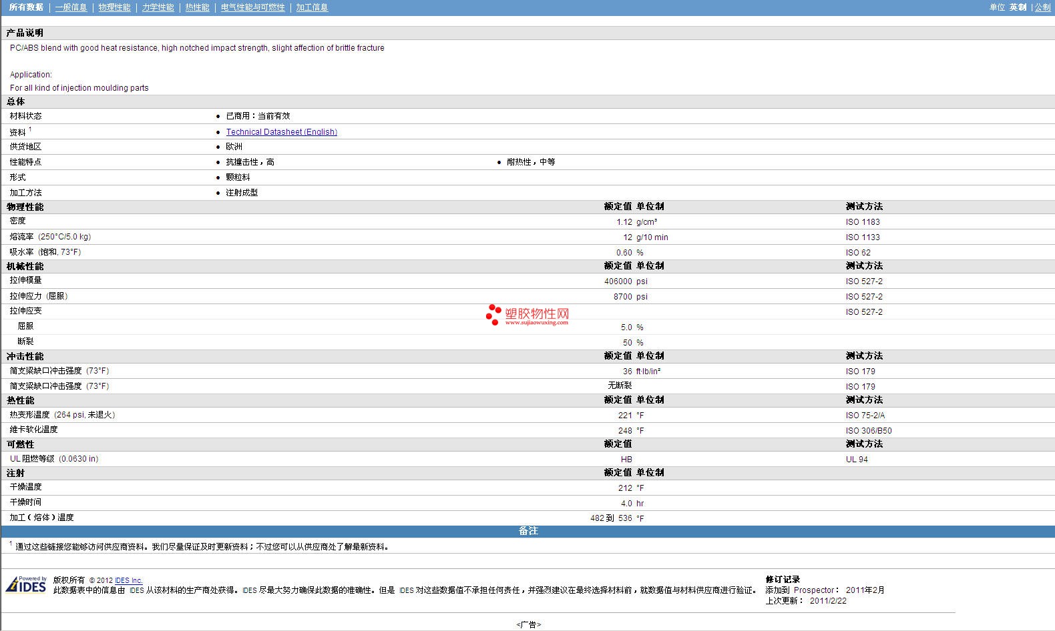The height and width of the screenshot is (631, 1055).
Task: Open Technical Datasheet (English) link
Action: [281, 132]
